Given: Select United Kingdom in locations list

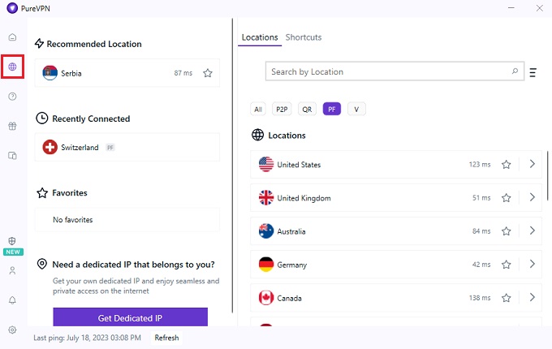Looking at the screenshot, I should coord(395,198).
